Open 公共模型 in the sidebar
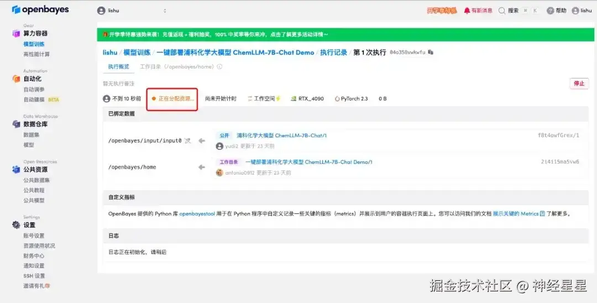Image resolution: width=597 pixels, height=303 pixels. 34,200
